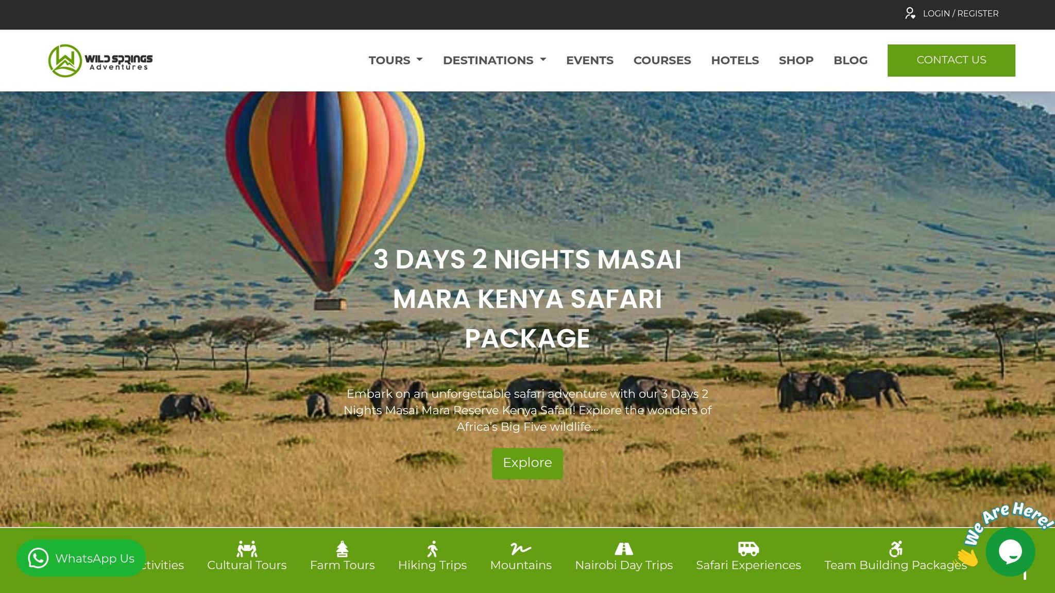The image size is (1055, 593).
Task: Select the Safari Experiences van icon
Action: 748,549
